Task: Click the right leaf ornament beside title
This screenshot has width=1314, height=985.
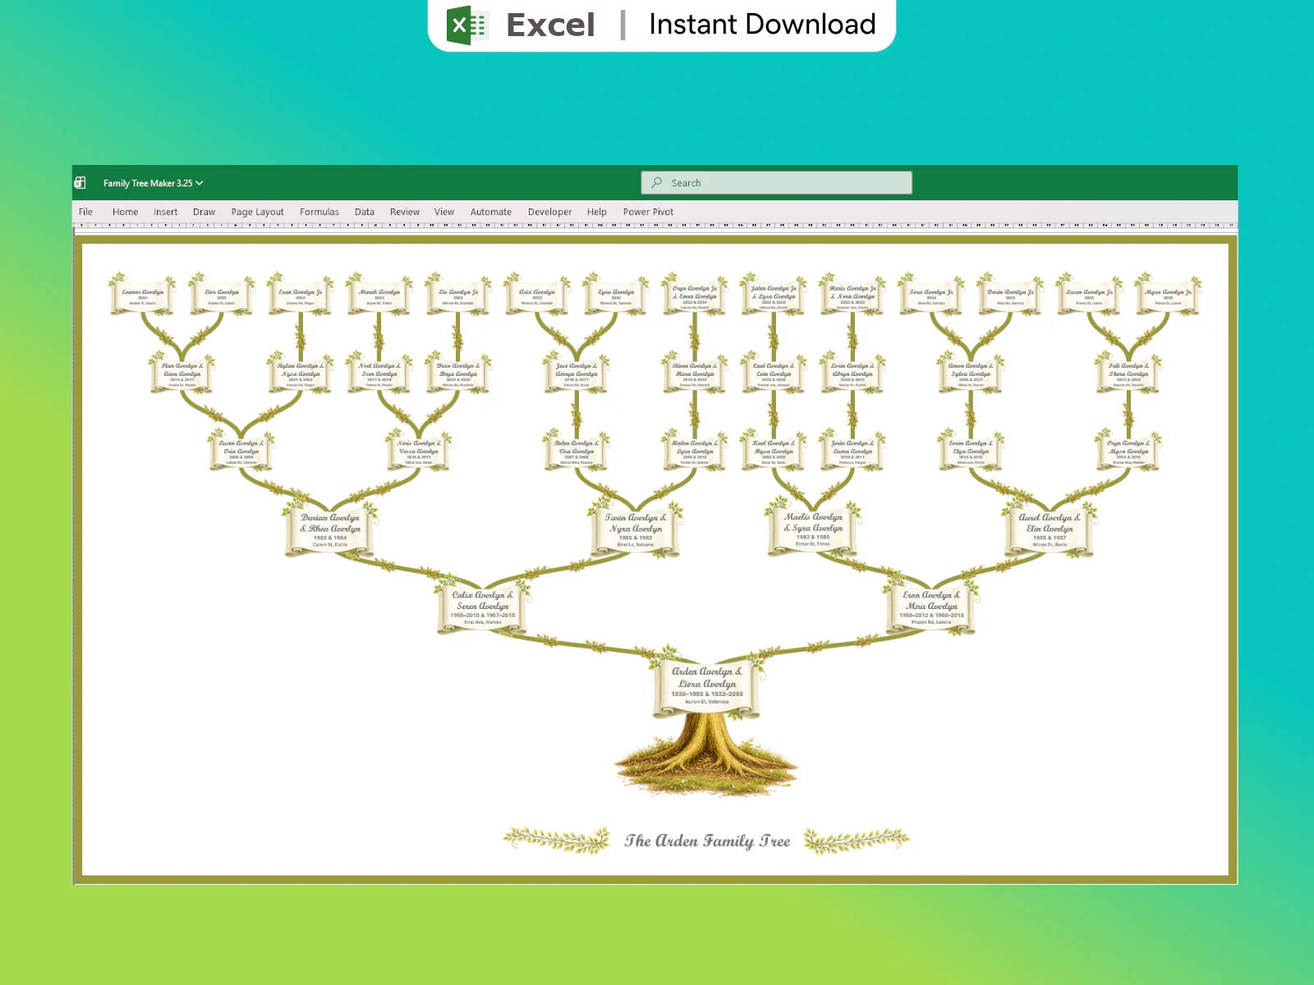Action: click(x=857, y=840)
